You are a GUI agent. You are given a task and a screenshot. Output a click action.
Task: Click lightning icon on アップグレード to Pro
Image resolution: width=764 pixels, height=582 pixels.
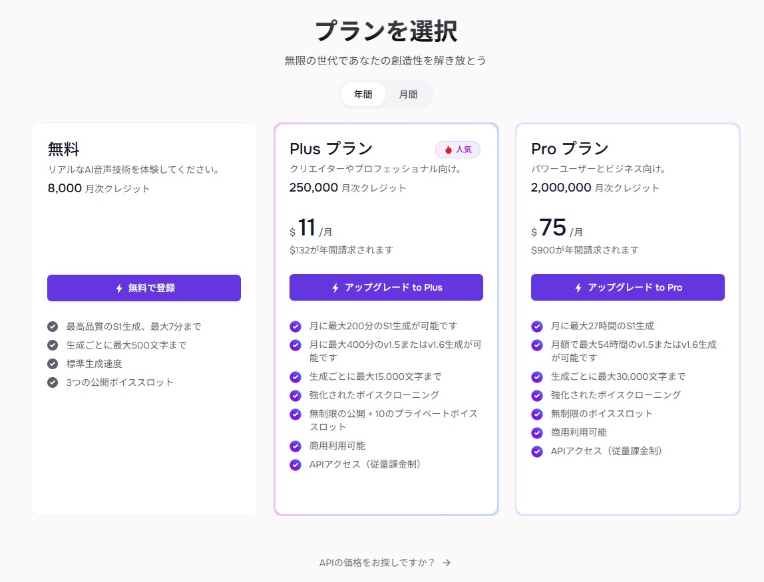pyautogui.click(x=578, y=287)
